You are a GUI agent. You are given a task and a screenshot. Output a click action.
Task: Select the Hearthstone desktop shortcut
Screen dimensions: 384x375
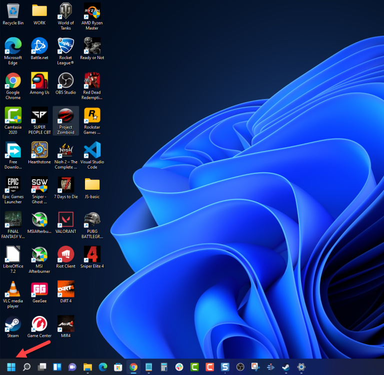39,153
